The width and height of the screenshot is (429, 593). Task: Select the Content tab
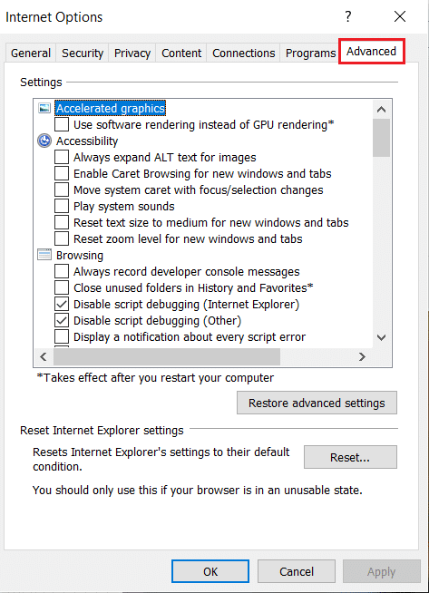pyautogui.click(x=181, y=53)
